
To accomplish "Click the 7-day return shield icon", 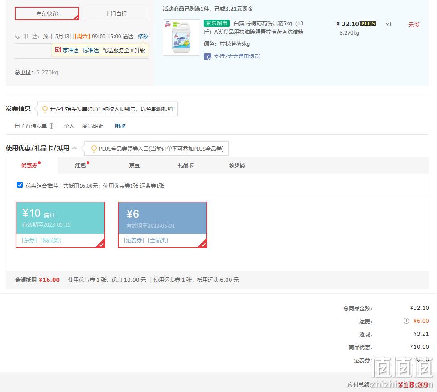I will point(207,57).
